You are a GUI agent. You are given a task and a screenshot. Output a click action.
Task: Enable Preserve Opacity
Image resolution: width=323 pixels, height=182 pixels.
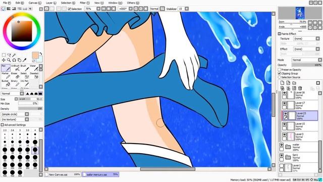279,70
